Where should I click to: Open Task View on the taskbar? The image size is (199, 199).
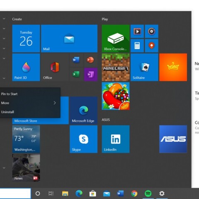tap(51, 194)
